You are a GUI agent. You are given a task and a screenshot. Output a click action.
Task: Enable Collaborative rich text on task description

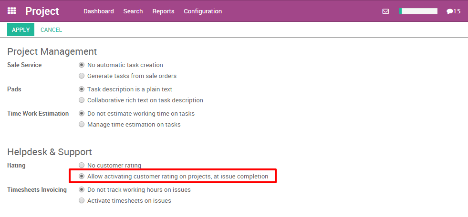[x=82, y=100]
